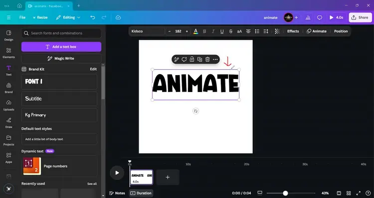The height and width of the screenshot is (198, 374).
Task: Open the text color picker
Action: point(195,31)
